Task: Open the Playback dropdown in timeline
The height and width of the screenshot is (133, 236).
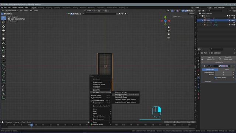Action: tap(10, 122)
